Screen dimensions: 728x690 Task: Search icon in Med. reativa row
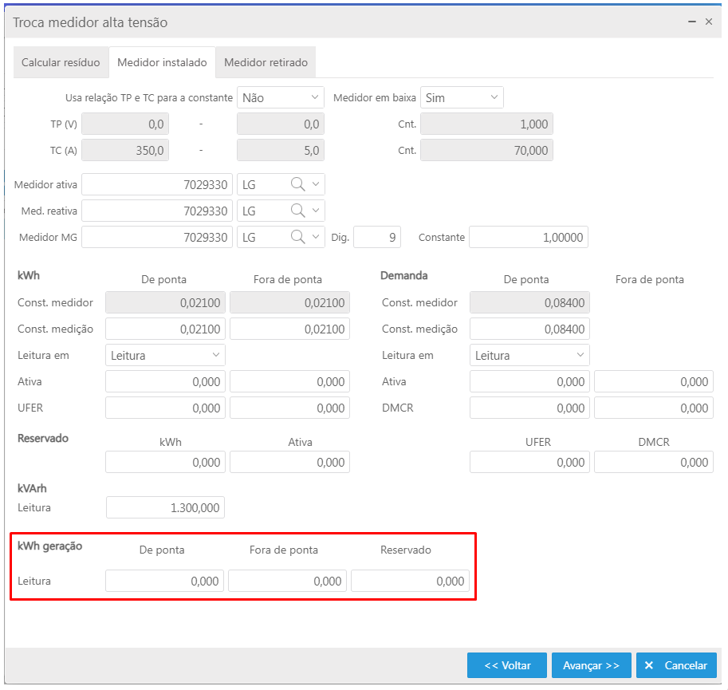click(297, 211)
